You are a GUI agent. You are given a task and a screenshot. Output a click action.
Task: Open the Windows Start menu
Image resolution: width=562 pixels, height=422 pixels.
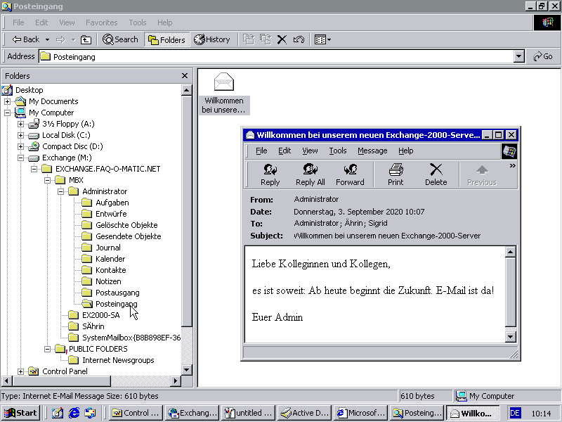(21, 413)
